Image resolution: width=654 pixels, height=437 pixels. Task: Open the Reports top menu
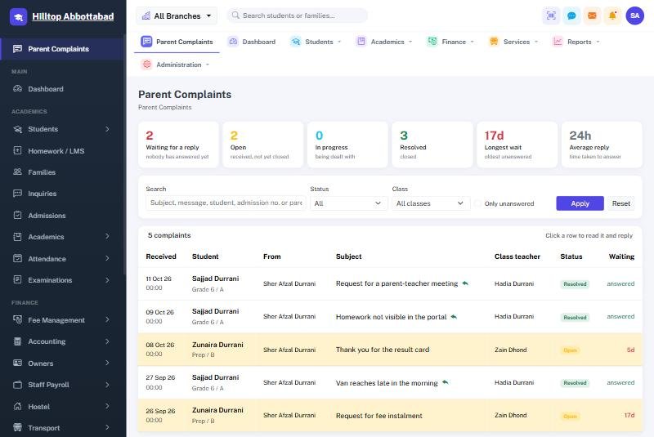click(576, 42)
